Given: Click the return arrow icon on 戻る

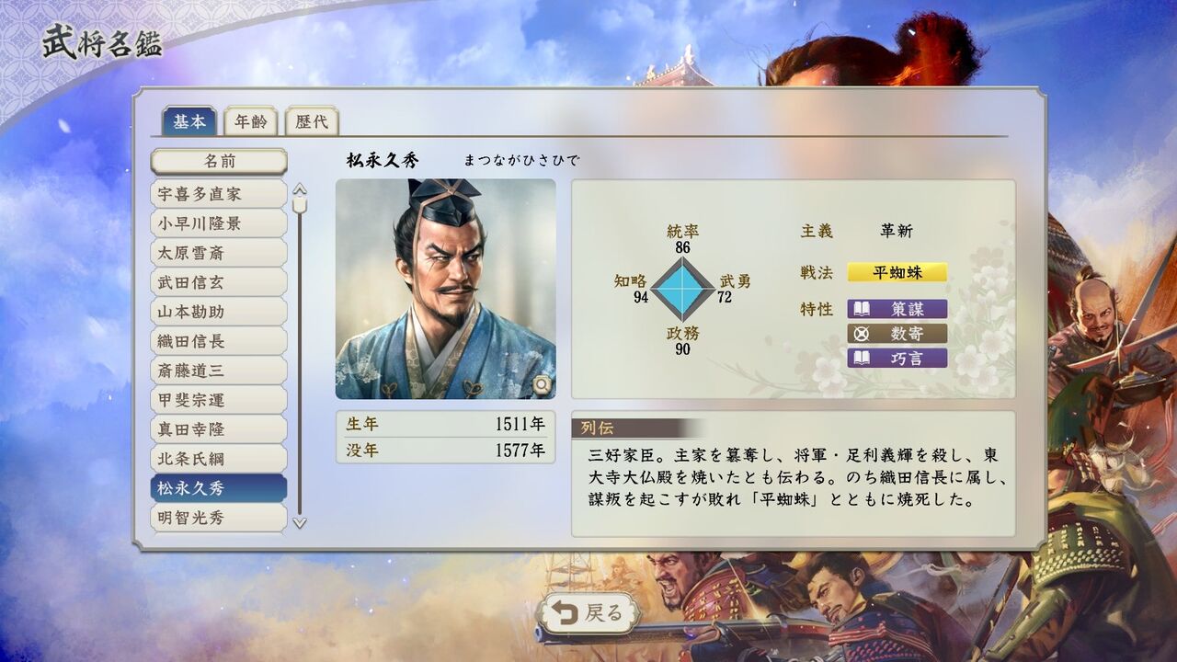Looking at the screenshot, I should [x=564, y=612].
